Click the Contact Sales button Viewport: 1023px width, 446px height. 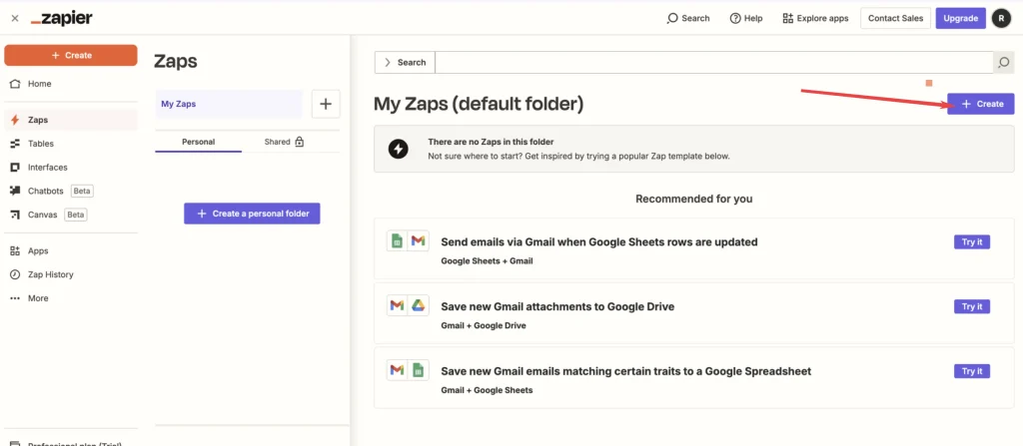(x=895, y=18)
